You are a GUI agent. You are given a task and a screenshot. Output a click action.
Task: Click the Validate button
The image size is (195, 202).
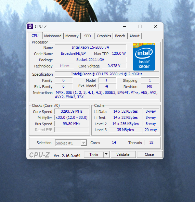click(123, 154)
